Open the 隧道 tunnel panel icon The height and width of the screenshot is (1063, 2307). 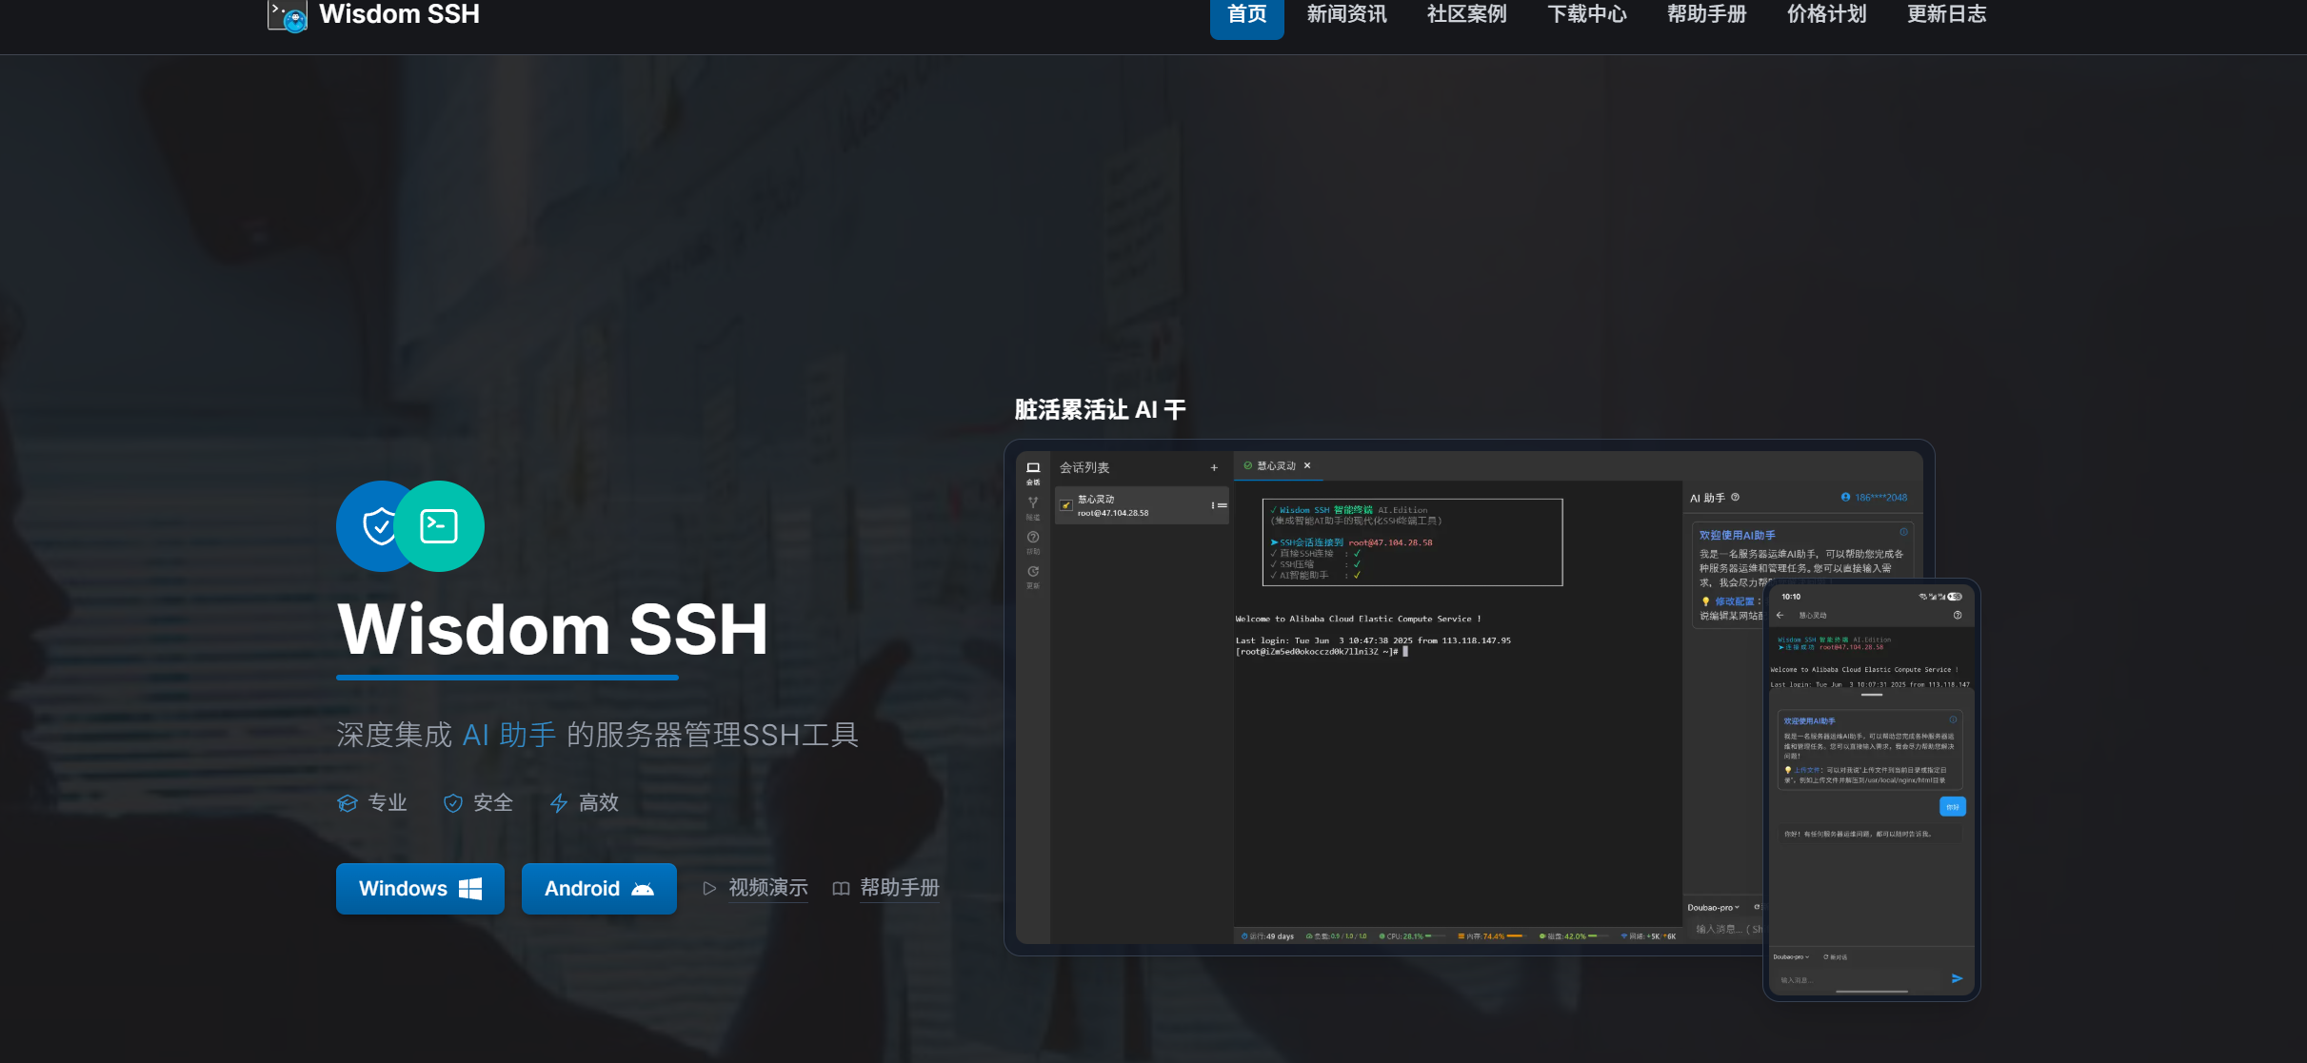coord(1033,503)
